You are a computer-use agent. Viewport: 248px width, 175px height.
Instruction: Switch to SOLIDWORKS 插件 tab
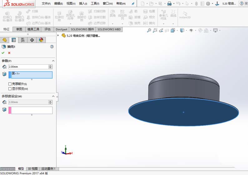click(x=82, y=29)
